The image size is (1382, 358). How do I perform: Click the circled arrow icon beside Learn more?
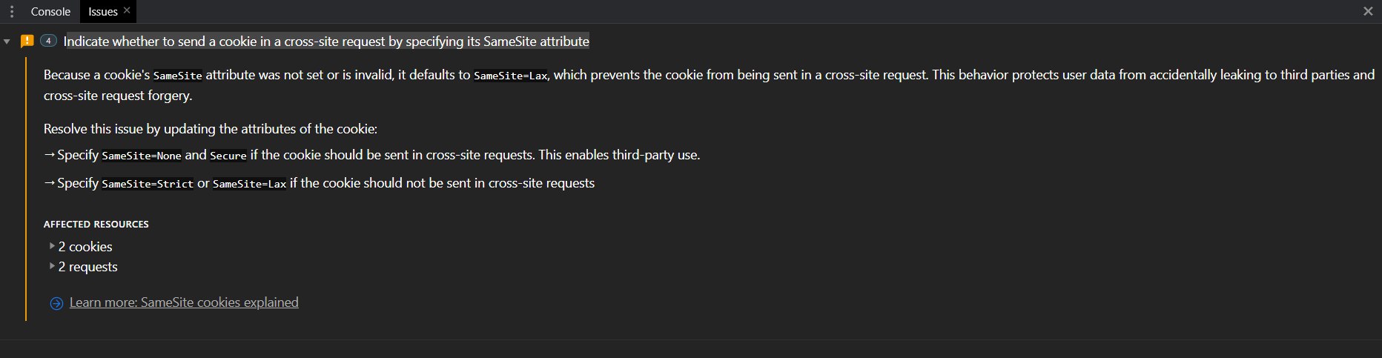click(x=56, y=303)
